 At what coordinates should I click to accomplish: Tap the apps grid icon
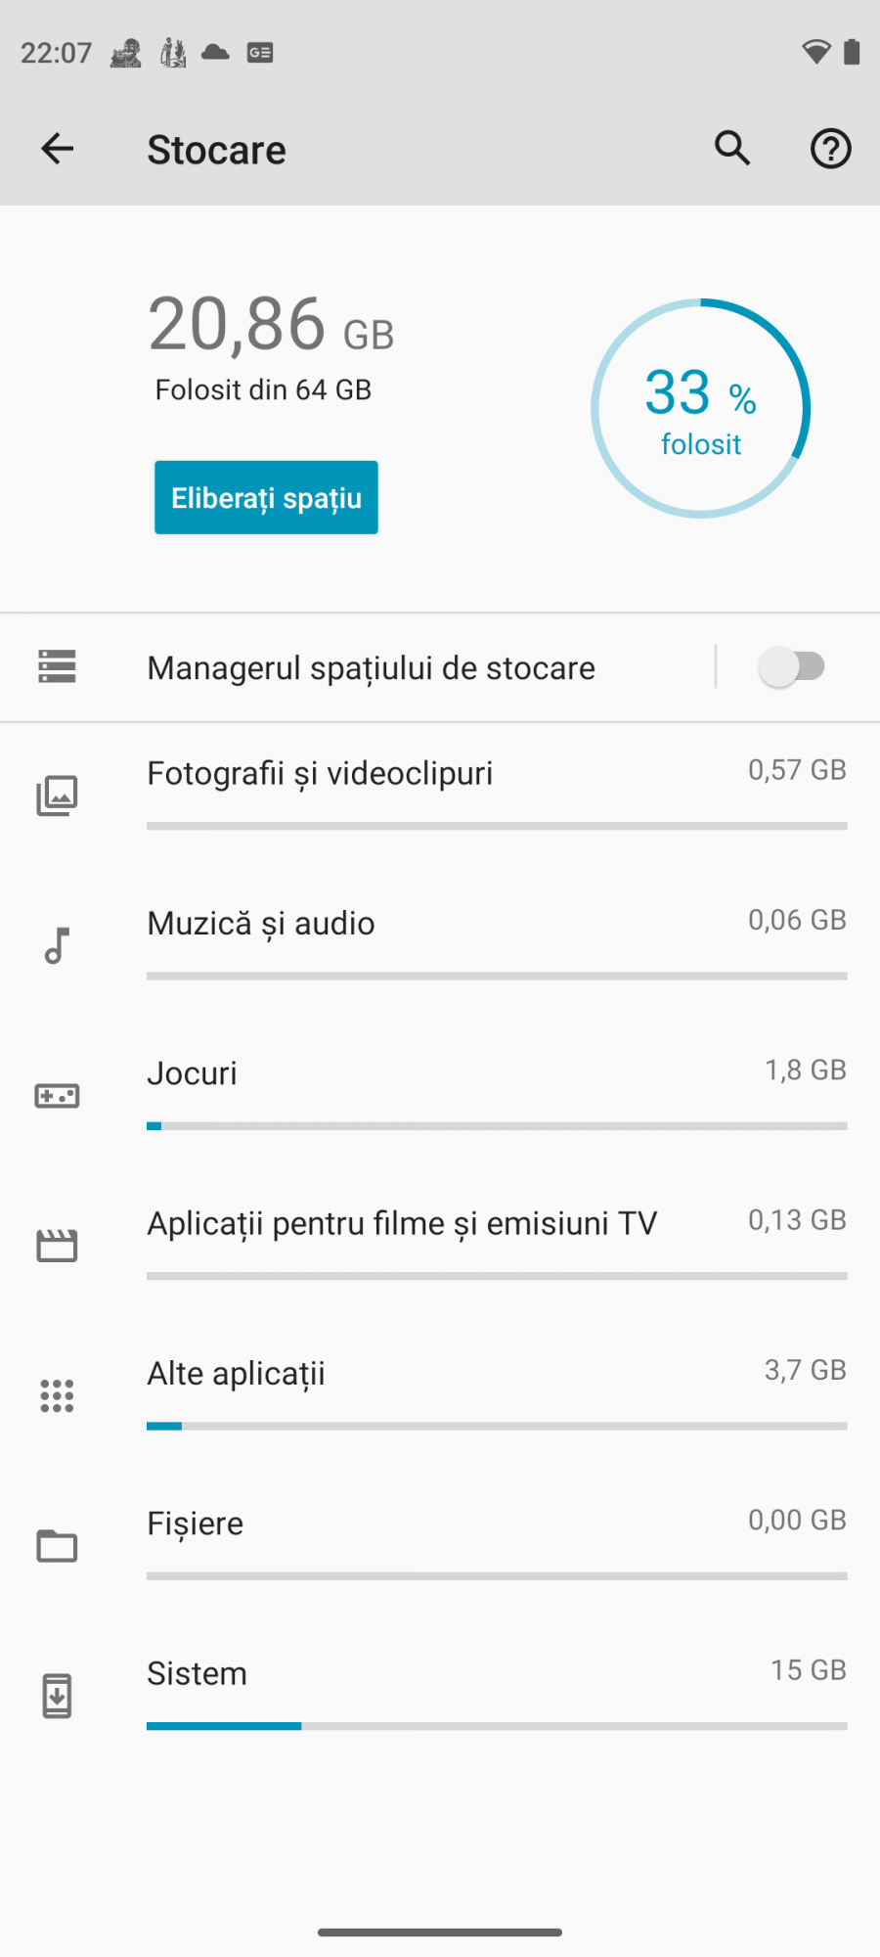[x=57, y=1395]
